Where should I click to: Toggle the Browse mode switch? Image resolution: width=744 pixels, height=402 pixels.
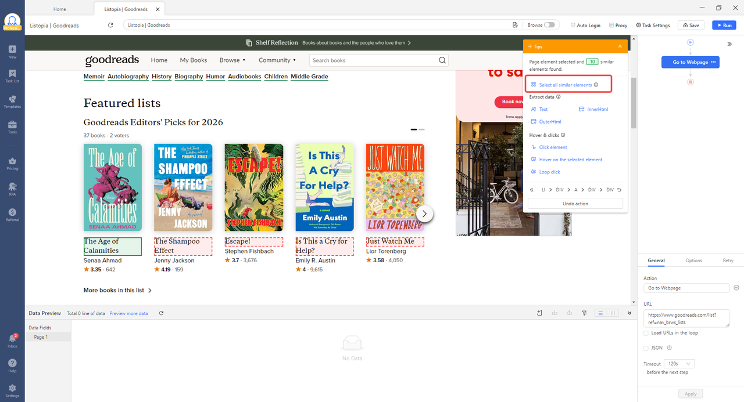coord(549,25)
